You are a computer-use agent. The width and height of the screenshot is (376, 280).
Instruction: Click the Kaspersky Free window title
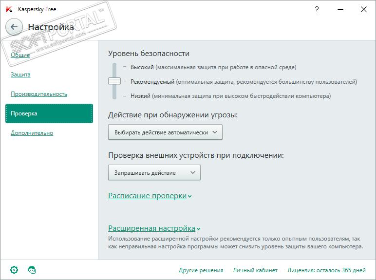(x=37, y=9)
